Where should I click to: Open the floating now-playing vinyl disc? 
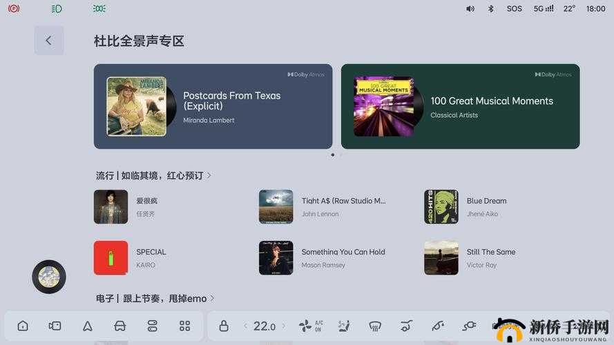coord(49,277)
